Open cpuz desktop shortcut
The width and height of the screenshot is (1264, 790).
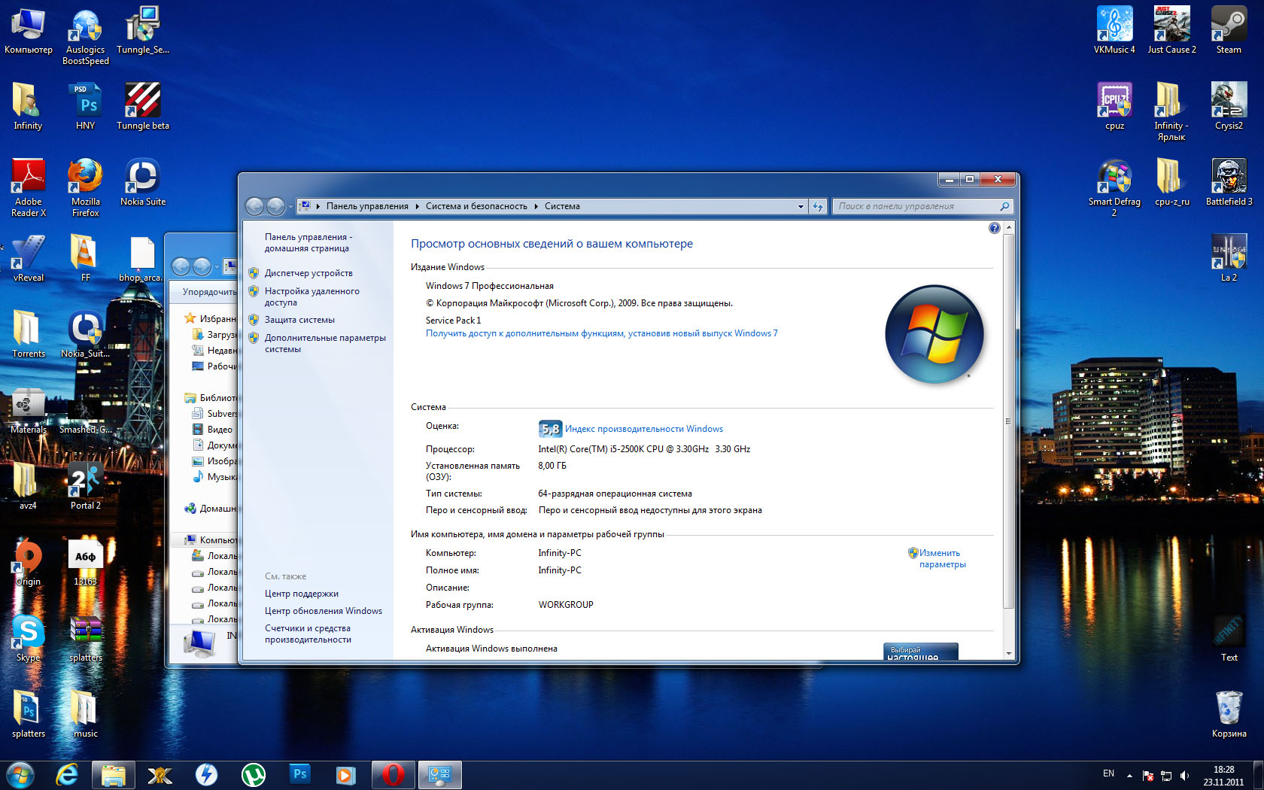pyautogui.click(x=1114, y=106)
